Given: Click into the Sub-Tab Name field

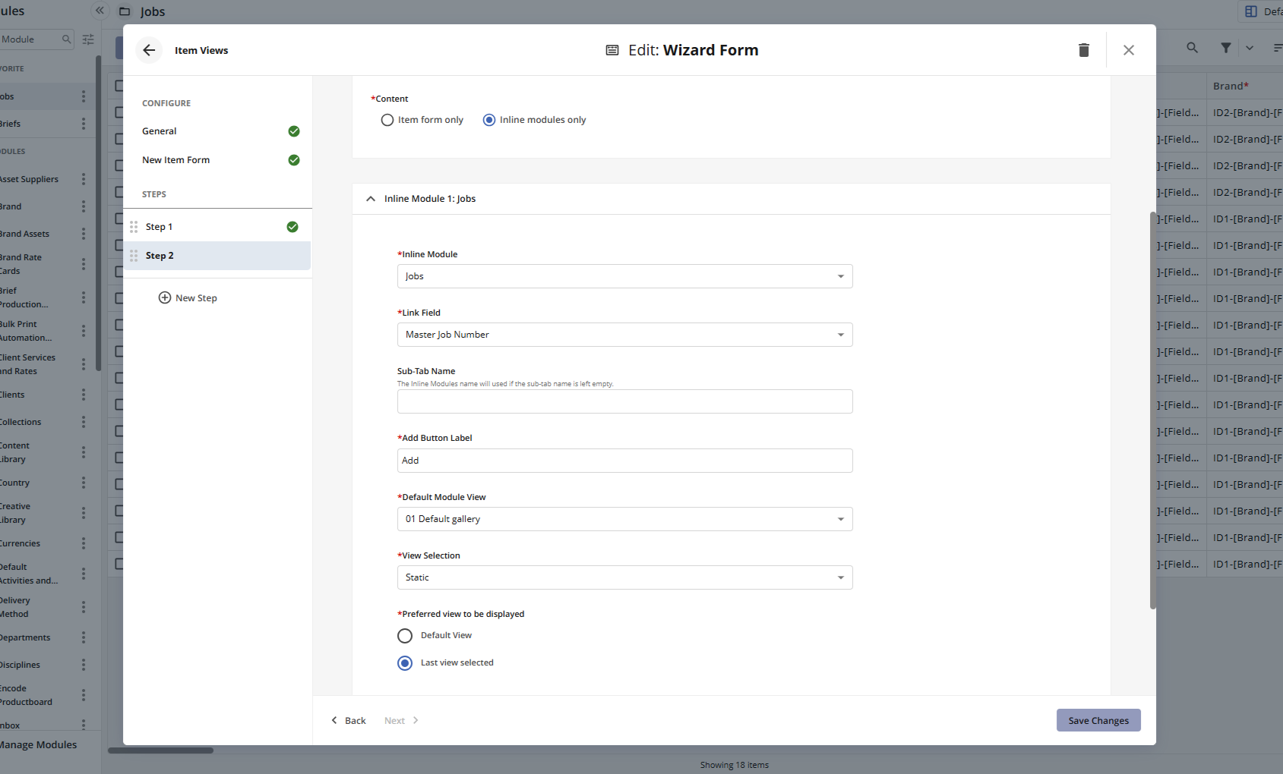Looking at the screenshot, I should [x=624, y=401].
